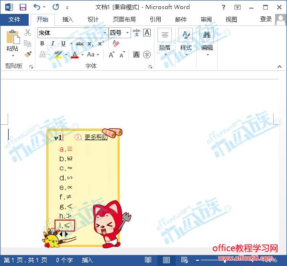This screenshot has height=266, width=287.
Task: Expand the underline style dropdown arrow
Action: click(x=71, y=44)
